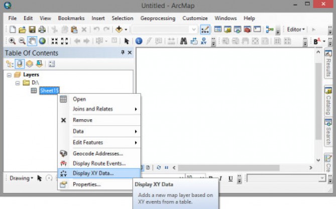List By Source in TOC

coord(20,64)
